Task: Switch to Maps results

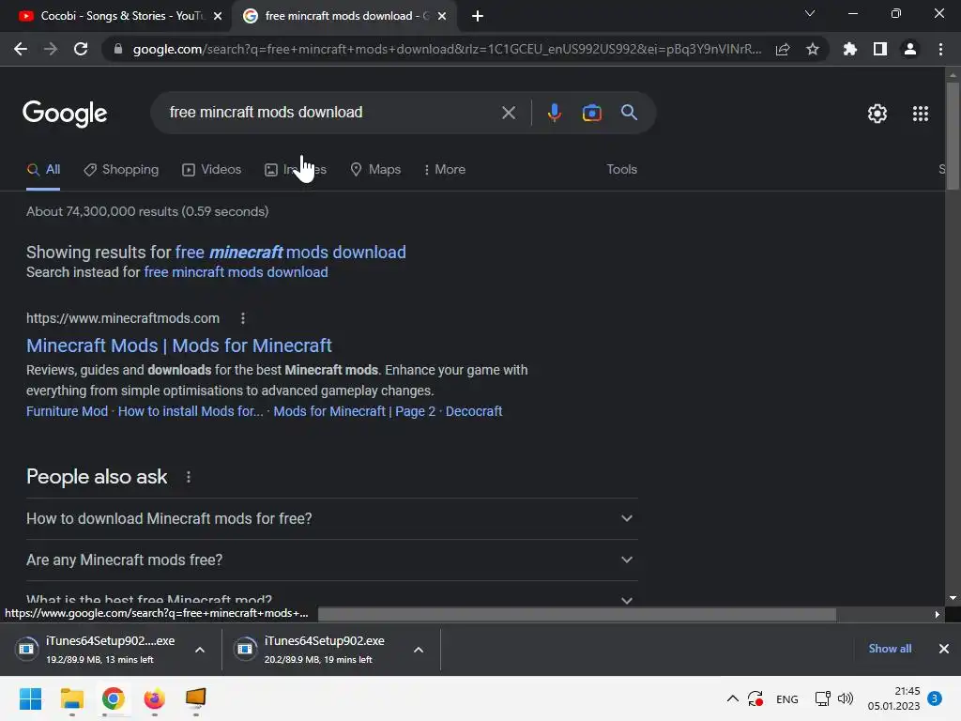Action: [x=375, y=169]
